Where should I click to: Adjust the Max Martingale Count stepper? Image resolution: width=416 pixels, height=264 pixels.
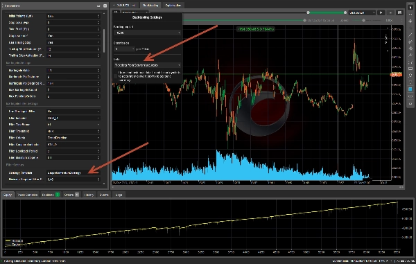pyautogui.click(x=98, y=90)
